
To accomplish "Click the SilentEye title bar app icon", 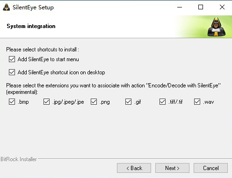I will pos(7,7).
